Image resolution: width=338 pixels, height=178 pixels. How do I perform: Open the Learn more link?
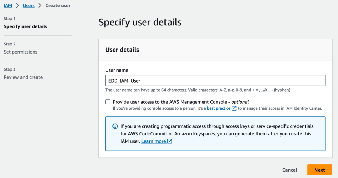154,141
